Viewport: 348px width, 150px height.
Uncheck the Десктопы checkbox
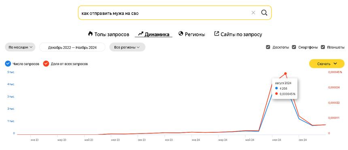click(x=268, y=47)
